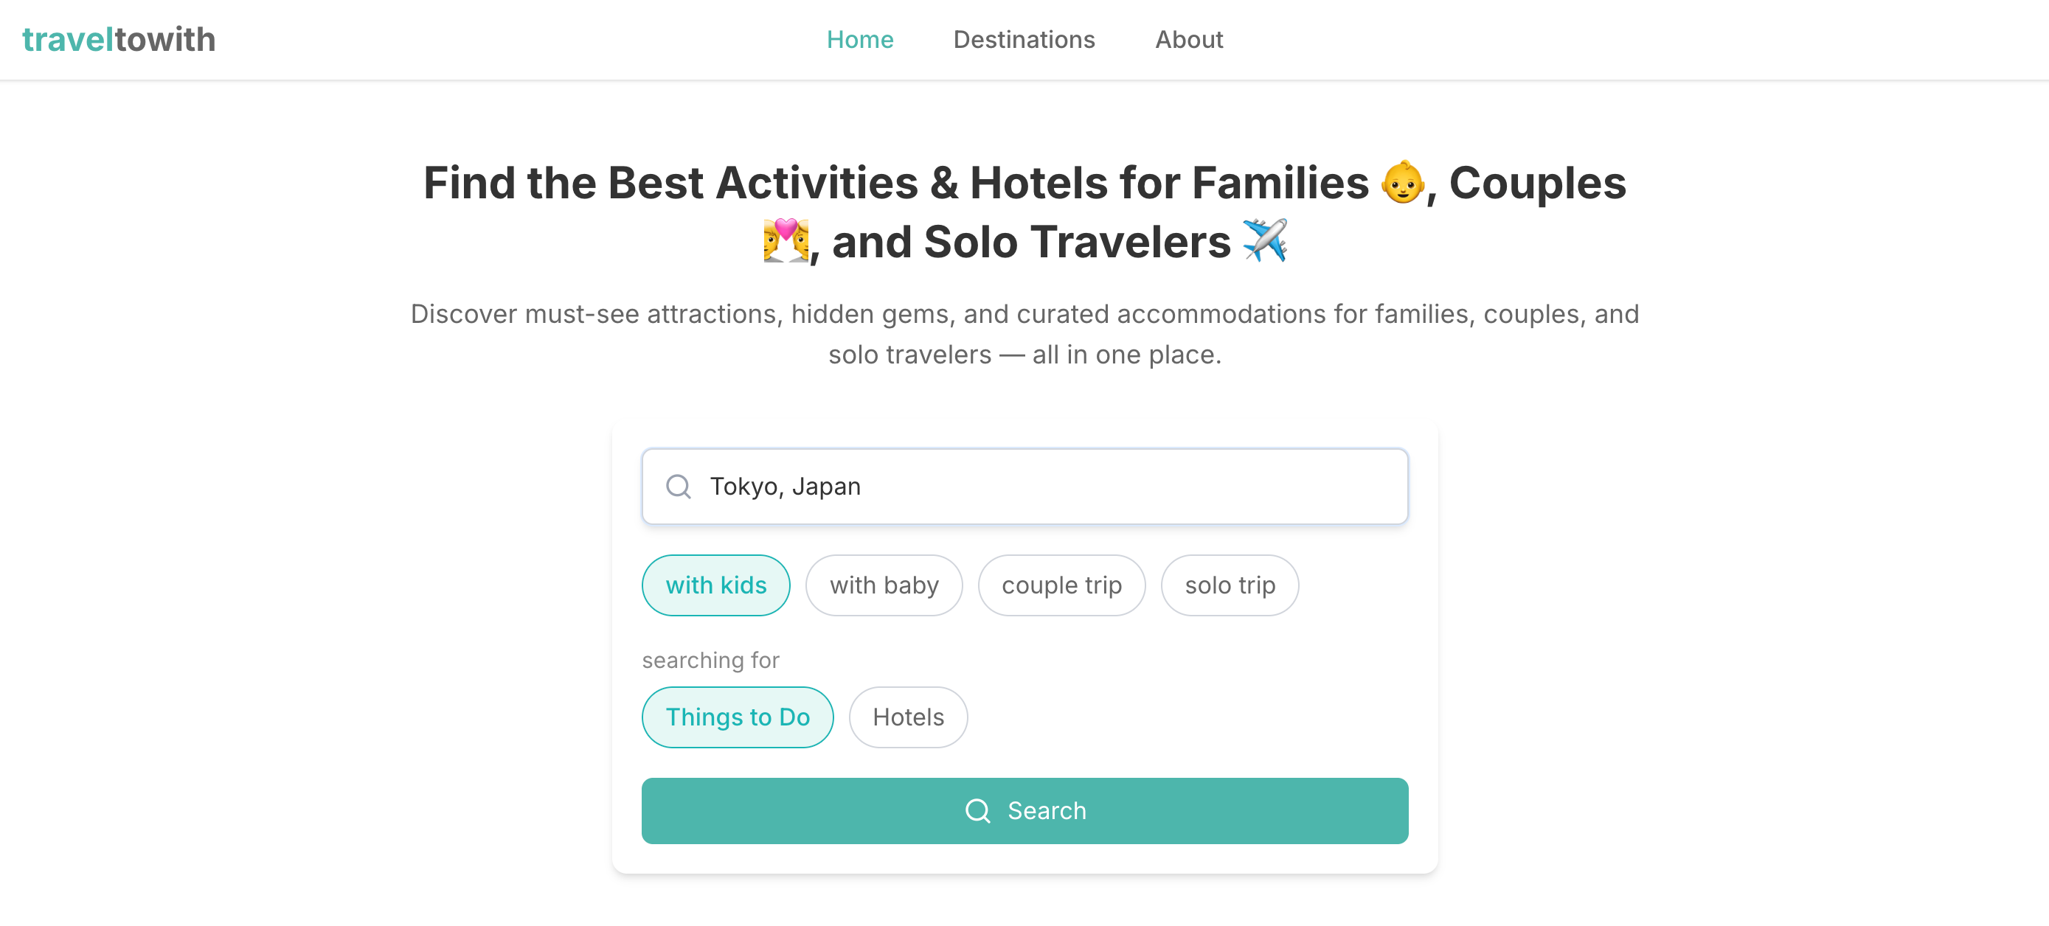
Task: Click the traveltowith logo
Action: [119, 40]
